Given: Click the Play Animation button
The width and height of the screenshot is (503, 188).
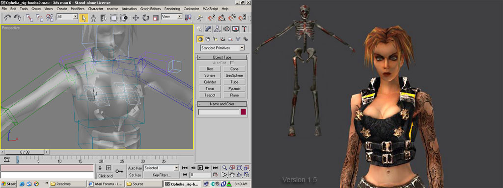Looking at the screenshot, I should coord(200,168).
